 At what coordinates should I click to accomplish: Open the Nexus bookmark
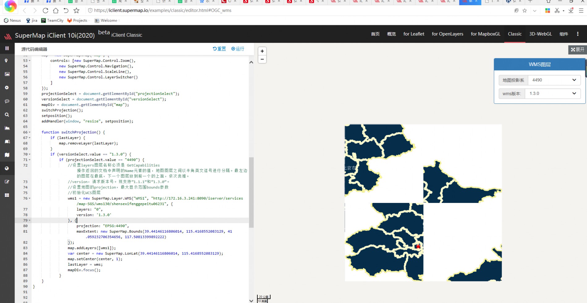tap(12, 20)
